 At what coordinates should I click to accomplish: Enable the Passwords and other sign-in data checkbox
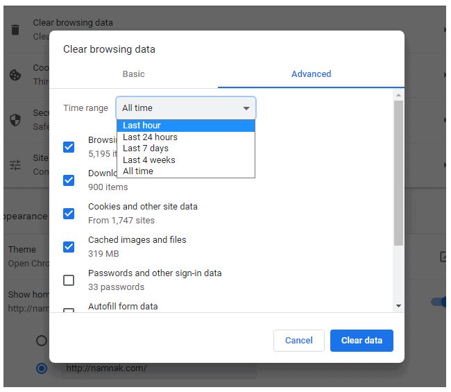(69, 280)
